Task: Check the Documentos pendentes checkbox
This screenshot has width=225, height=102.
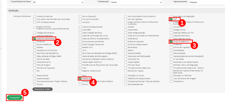Action: (80, 41)
